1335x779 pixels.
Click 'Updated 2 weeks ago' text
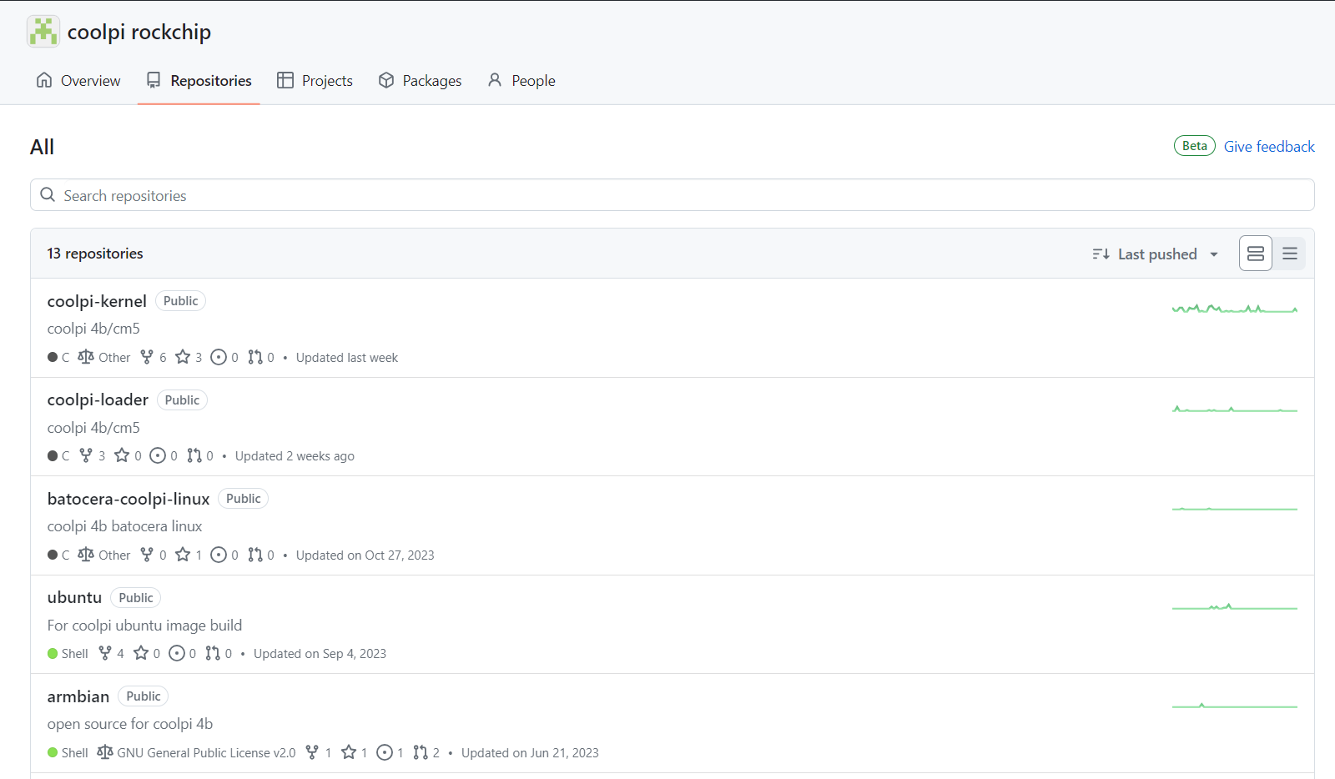click(x=295, y=456)
